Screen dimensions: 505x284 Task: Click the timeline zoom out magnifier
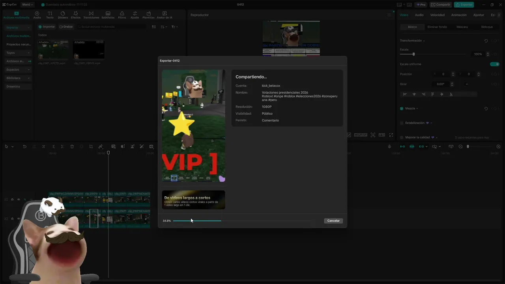click(x=460, y=147)
